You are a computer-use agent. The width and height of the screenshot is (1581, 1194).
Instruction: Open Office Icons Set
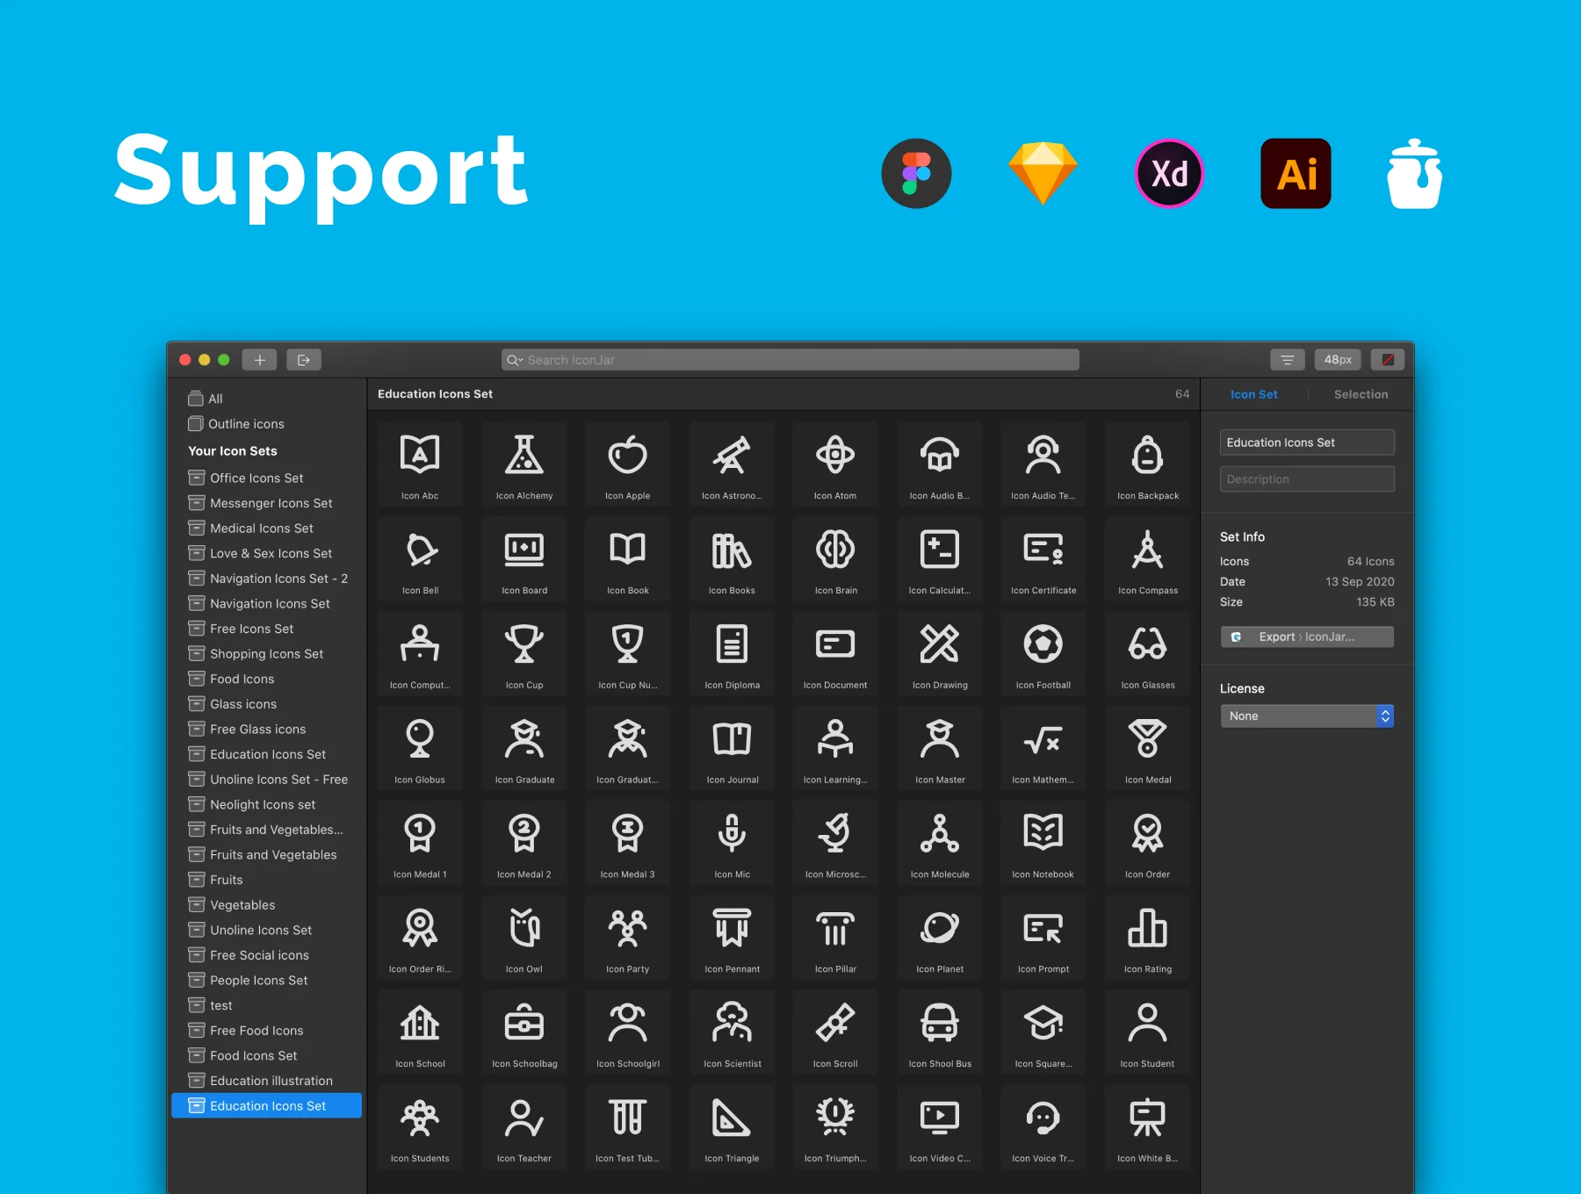tap(267, 478)
